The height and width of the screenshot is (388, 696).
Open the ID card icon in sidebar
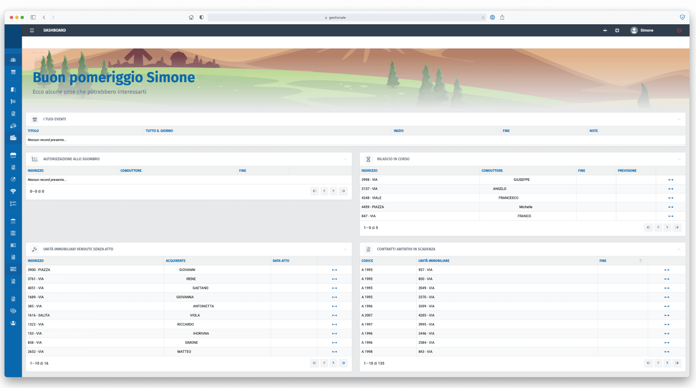[x=13, y=245]
